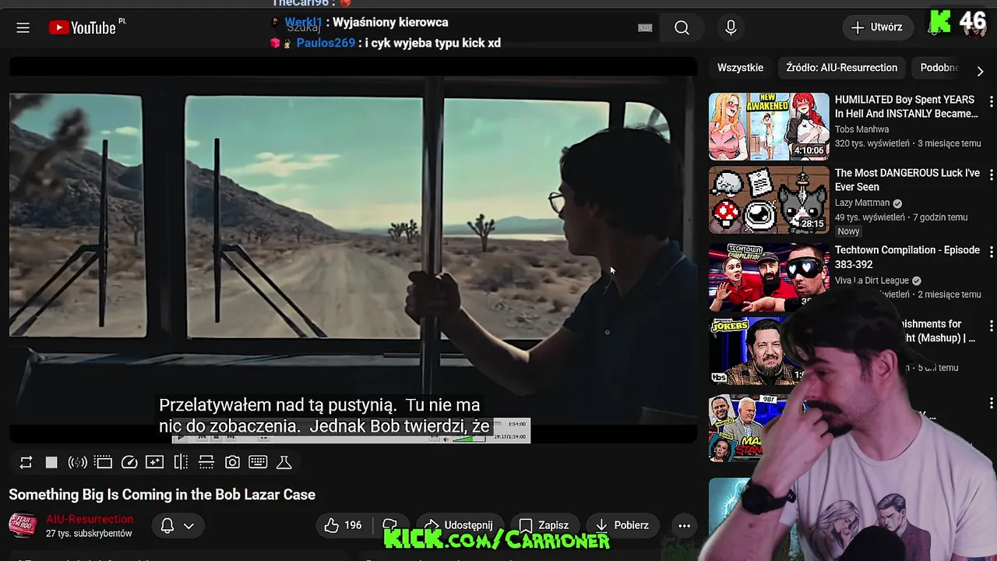The height and width of the screenshot is (561, 997).
Task: Open options menu for Most DANGEROUS Luck video
Action: 991,175
